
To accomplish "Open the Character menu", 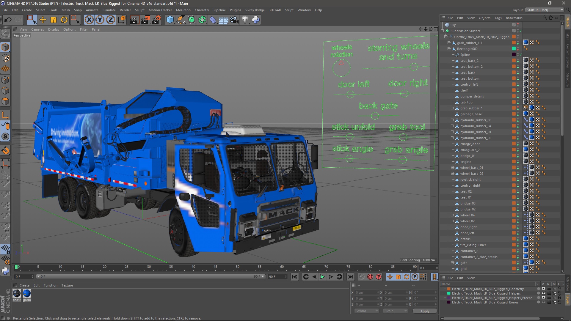I will (202, 10).
